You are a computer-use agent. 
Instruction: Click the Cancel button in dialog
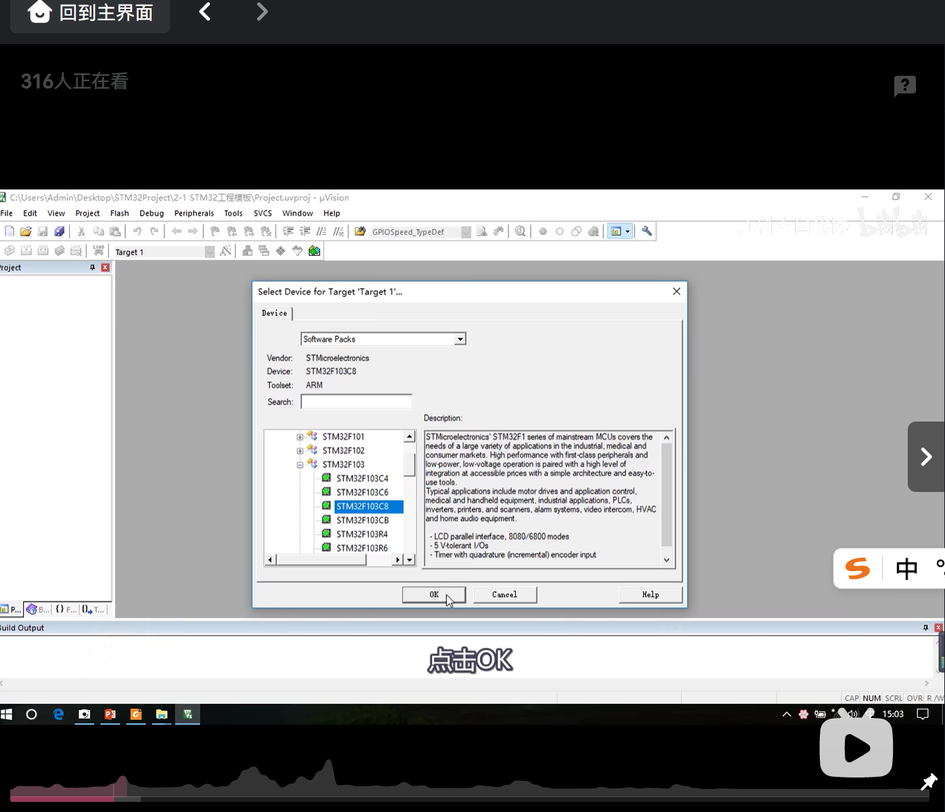(504, 595)
